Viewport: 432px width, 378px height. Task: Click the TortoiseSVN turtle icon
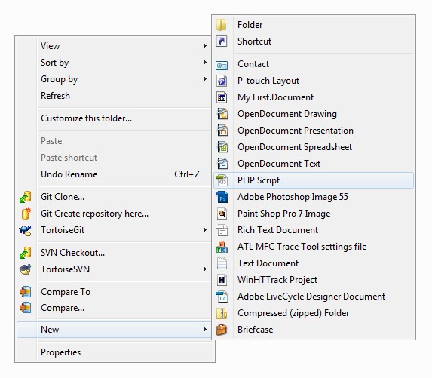[x=25, y=269]
